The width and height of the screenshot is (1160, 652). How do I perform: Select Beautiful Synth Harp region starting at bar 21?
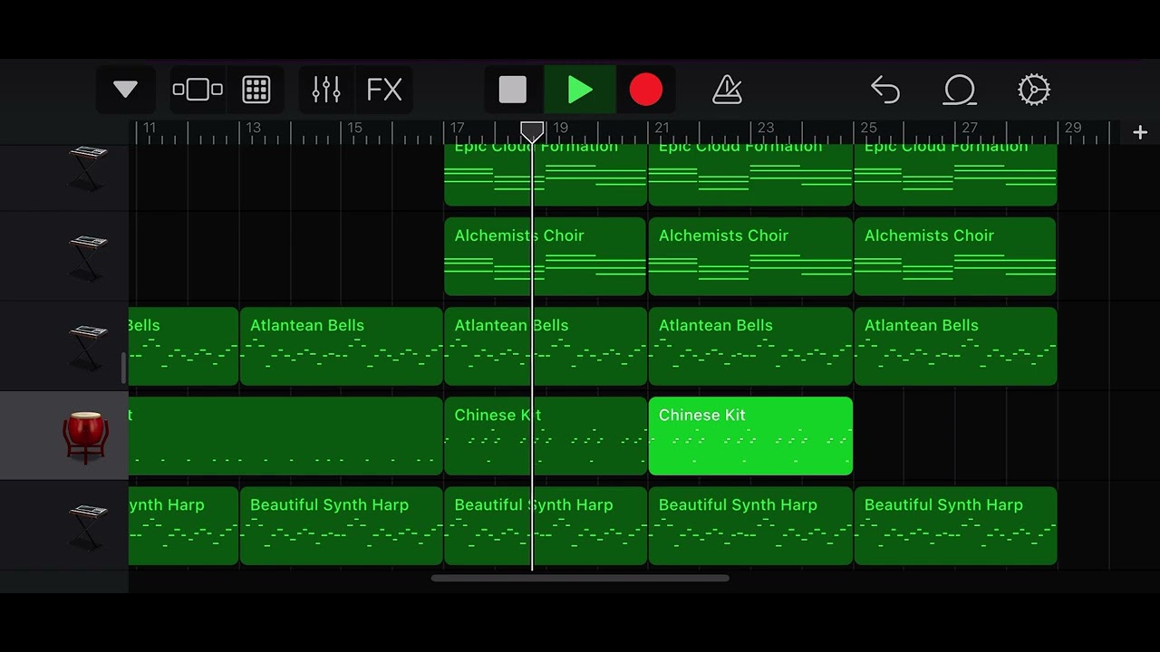[750, 525]
